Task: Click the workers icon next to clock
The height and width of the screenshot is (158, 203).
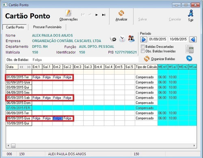Action: coord(131,39)
